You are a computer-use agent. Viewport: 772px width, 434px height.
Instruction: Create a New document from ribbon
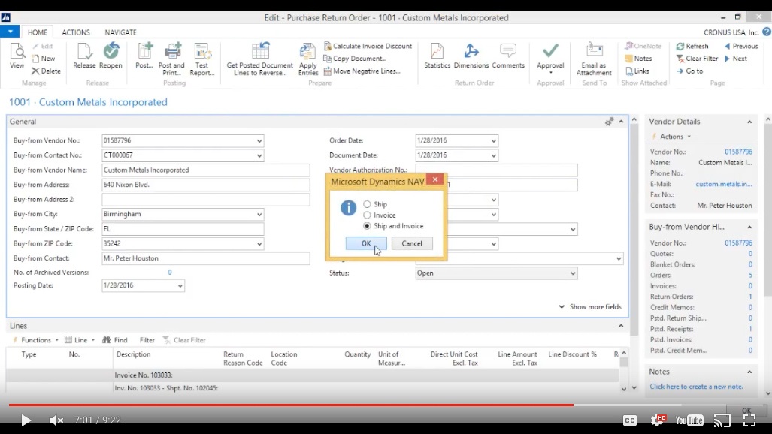44,59
